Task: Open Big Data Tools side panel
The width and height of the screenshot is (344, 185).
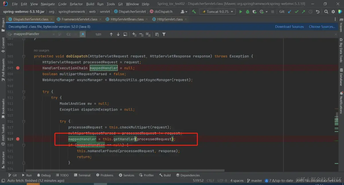Action: click(341, 50)
